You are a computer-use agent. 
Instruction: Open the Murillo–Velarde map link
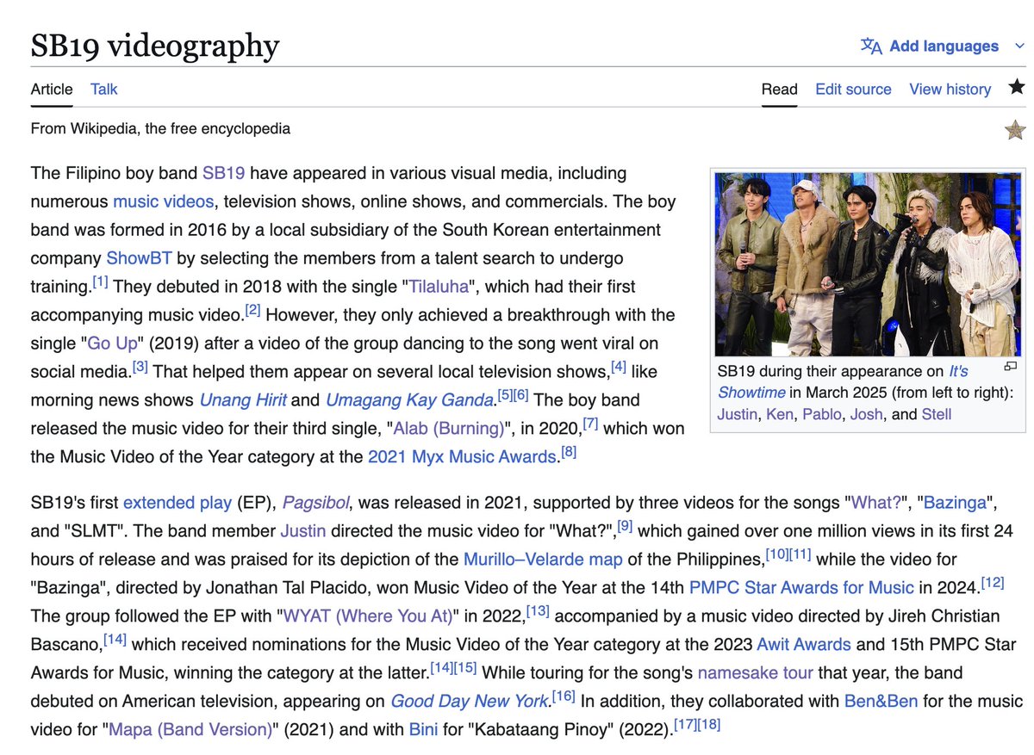point(543,560)
